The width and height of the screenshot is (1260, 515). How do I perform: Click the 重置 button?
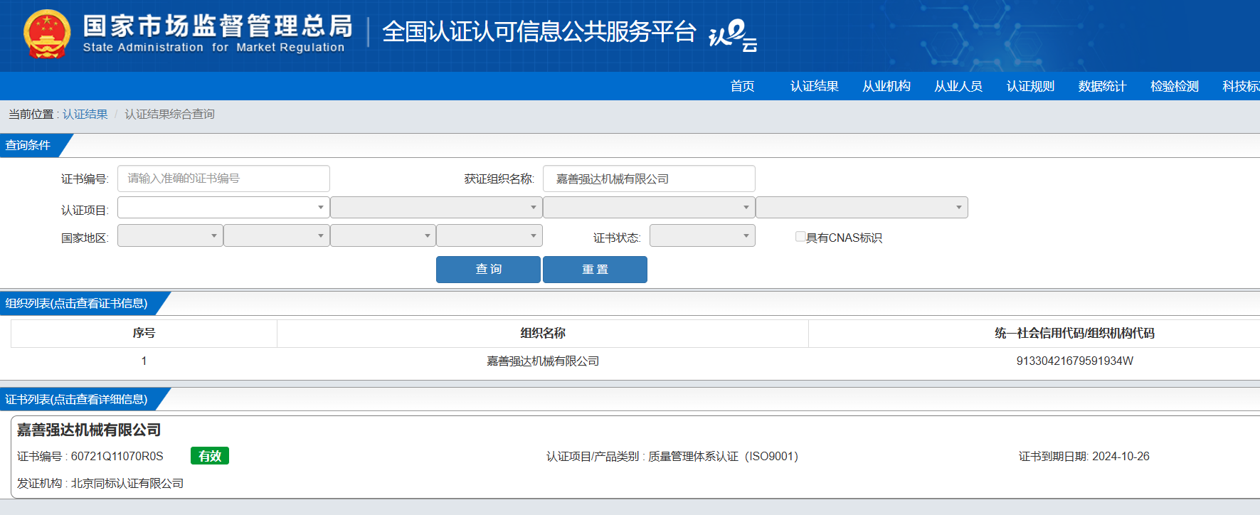(x=595, y=270)
